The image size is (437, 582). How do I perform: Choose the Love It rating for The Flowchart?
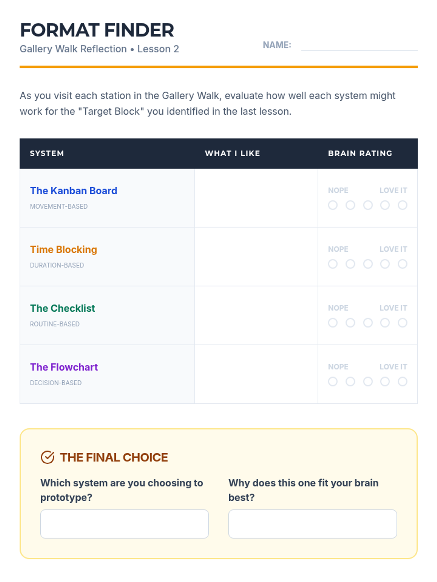click(x=402, y=382)
